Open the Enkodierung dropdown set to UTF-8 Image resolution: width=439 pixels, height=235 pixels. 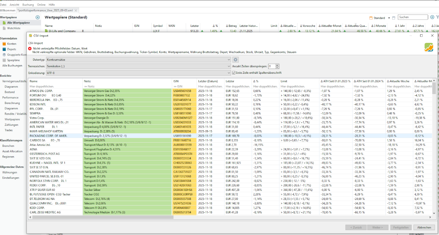click(x=138, y=73)
